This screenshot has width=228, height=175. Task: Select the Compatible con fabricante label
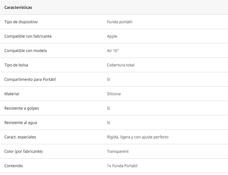pos(28,36)
